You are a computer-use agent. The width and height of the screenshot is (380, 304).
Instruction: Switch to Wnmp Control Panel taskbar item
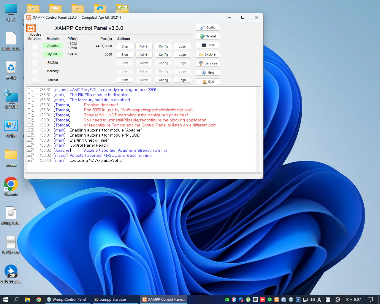[67, 299]
